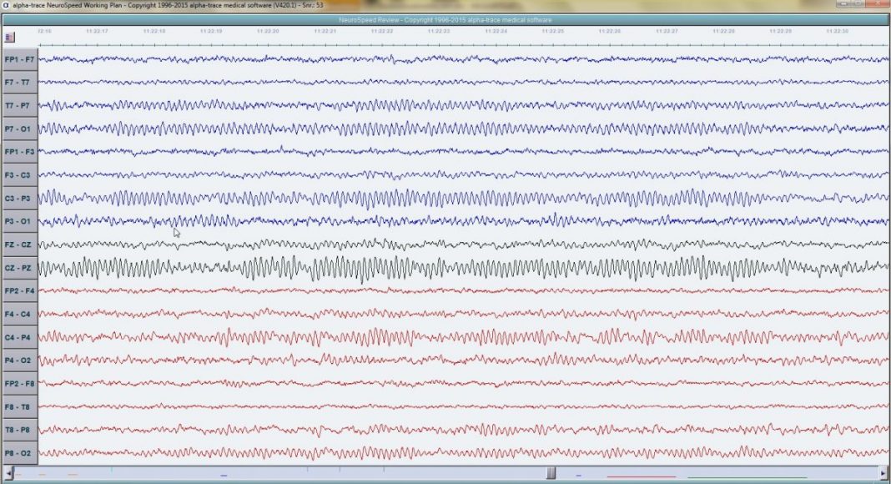Select the P4 - O2 channel label

coord(20,360)
